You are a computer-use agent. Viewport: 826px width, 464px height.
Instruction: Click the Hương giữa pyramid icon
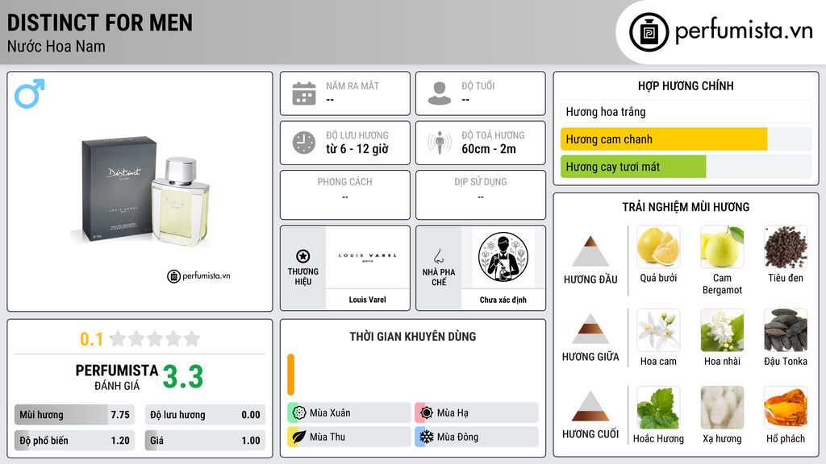click(590, 329)
